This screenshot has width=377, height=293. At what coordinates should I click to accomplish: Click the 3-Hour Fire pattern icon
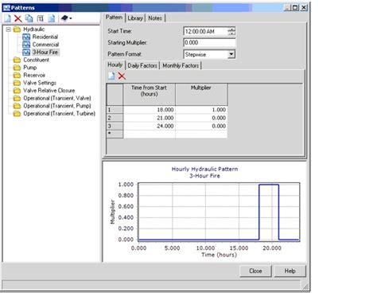[x=26, y=53]
